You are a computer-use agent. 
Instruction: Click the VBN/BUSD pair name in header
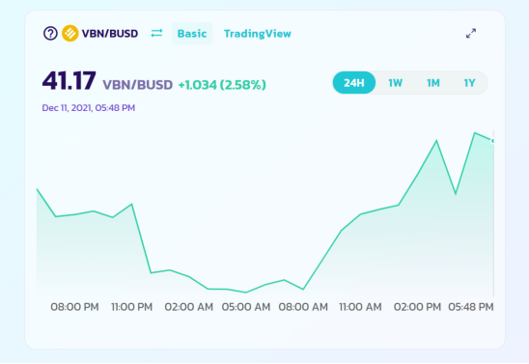(x=110, y=34)
